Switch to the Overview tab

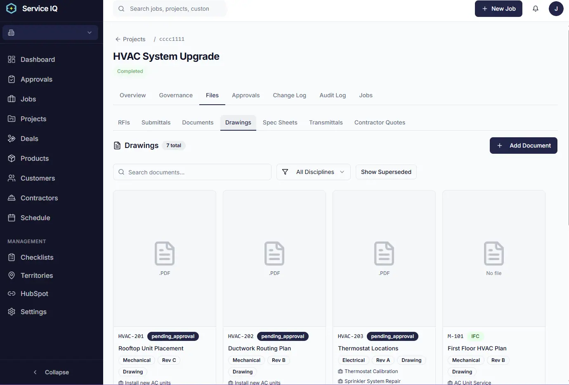click(x=132, y=95)
